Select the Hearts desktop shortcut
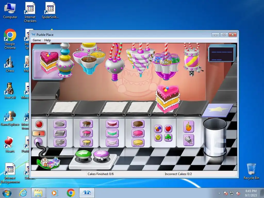 click(10, 144)
